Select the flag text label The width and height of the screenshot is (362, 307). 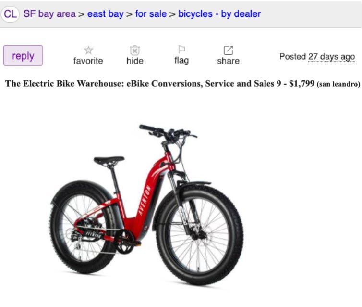181,61
